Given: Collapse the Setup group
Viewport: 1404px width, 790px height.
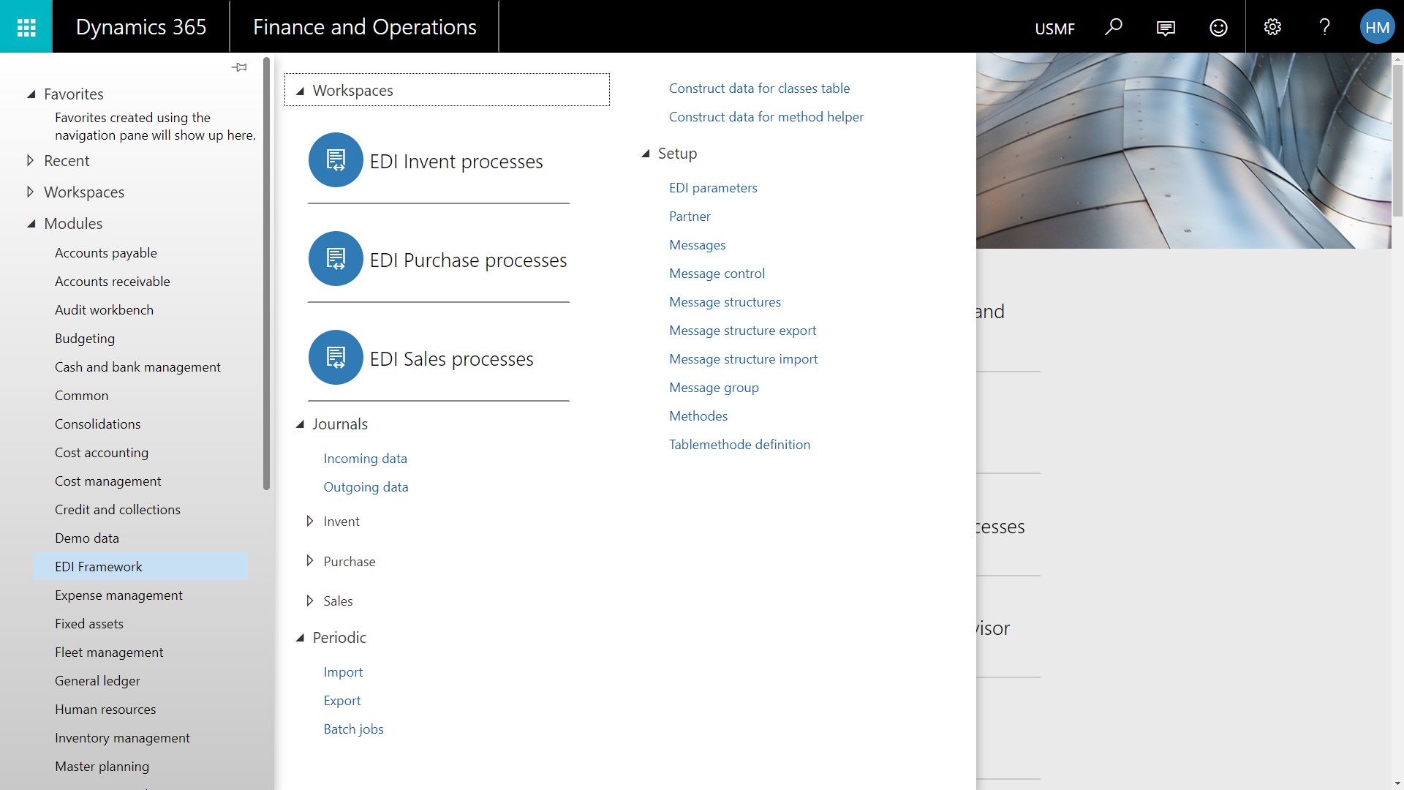Looking at the screenshot, I should [645, 154].
